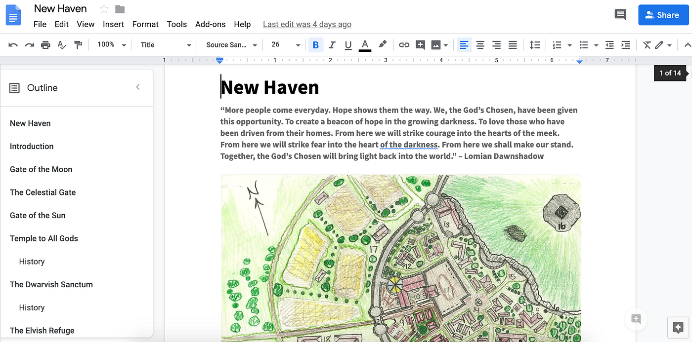
Task: Set right text alignment
Action: [x=496, y=45]
